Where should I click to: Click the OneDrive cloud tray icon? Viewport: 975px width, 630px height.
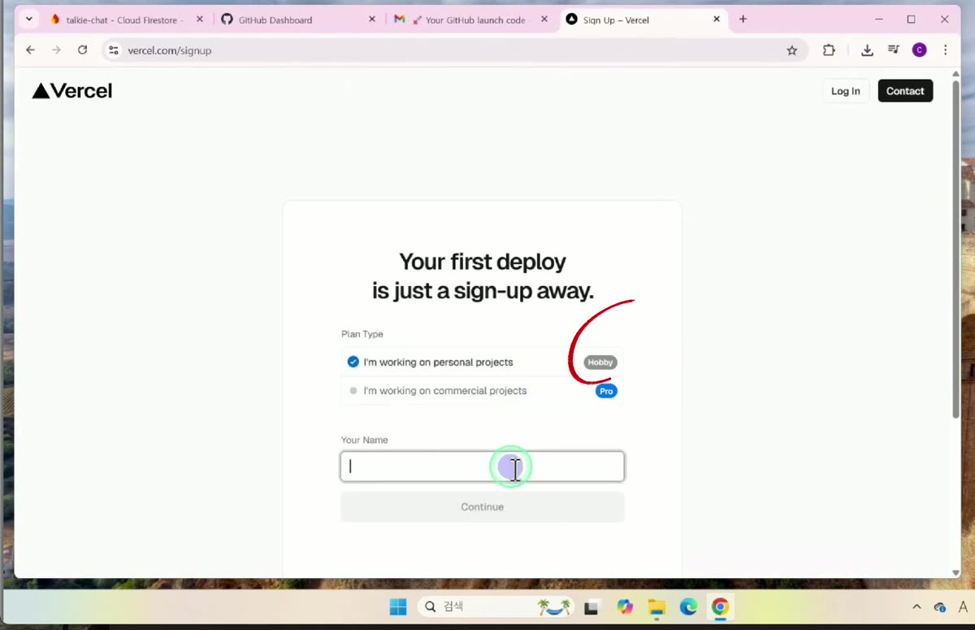pyautogui.click(x=940, y=607)
